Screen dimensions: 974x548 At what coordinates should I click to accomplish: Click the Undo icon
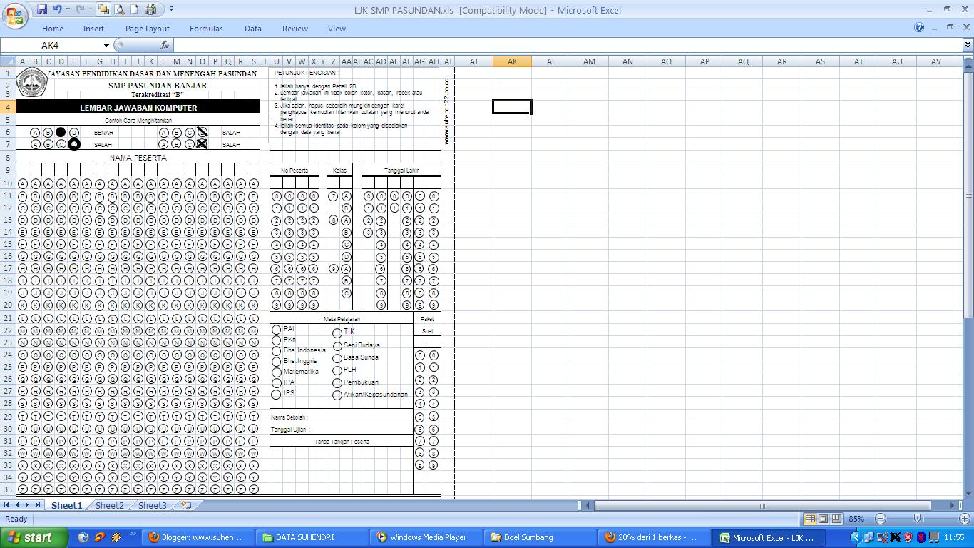coord(57,9)
